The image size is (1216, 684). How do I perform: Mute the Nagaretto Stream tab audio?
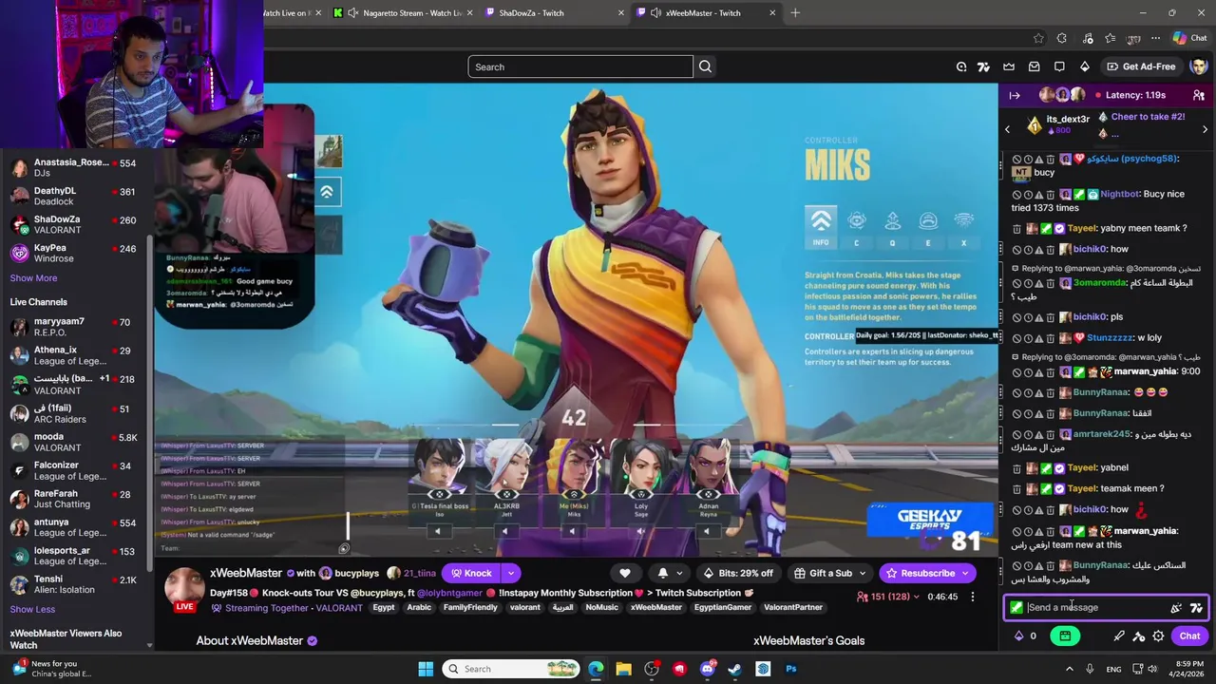pyautogui.click(x=353, y=12)
